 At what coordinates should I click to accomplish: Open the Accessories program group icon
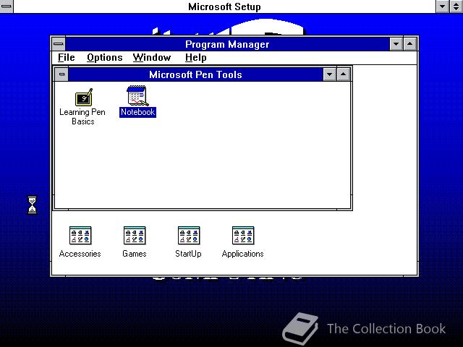pyautogui.click(x=80, y=236)
